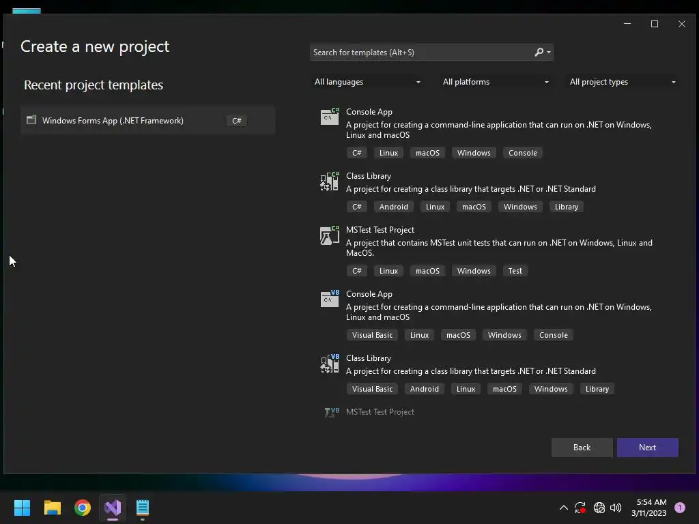The image size is (699, 524).
Task: Click the network globe tray icon
Action: click(x=599, y=508)
